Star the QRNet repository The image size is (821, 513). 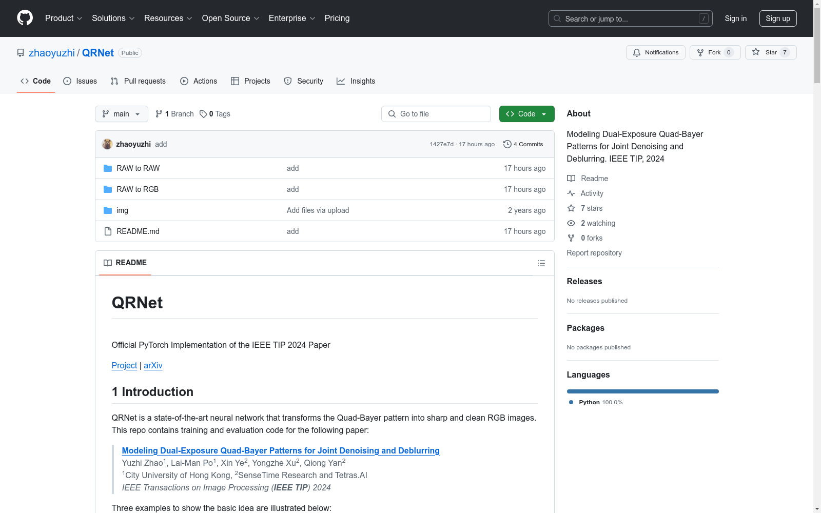[x=771, y=52]
